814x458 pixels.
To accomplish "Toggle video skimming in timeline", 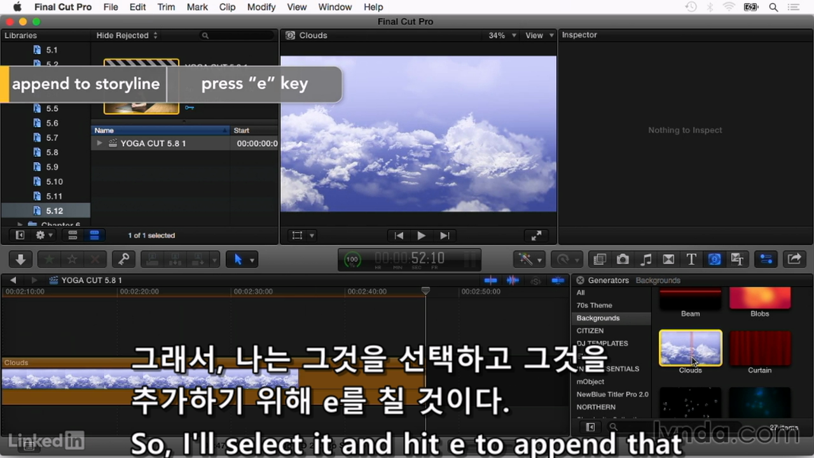I will coord(490,280).
